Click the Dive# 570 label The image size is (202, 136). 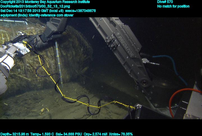point(165,2)
